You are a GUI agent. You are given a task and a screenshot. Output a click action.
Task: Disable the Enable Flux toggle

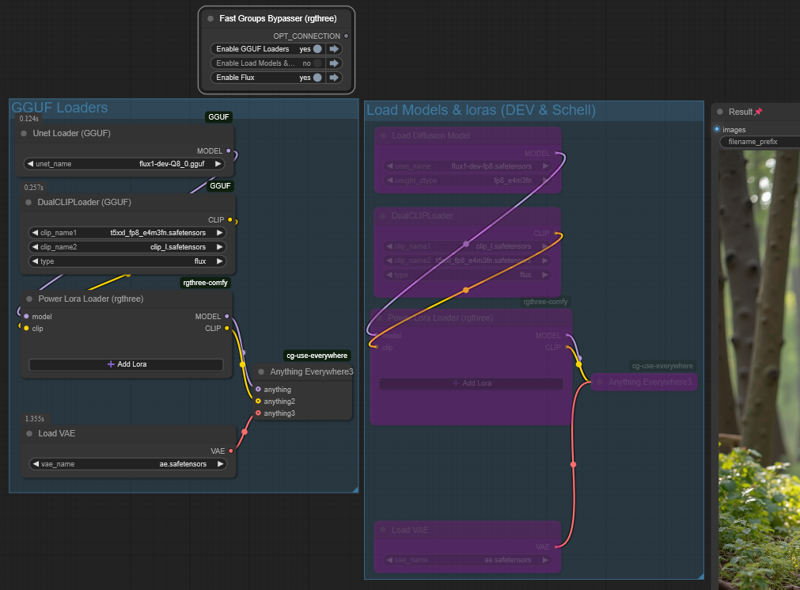[317, 78]
